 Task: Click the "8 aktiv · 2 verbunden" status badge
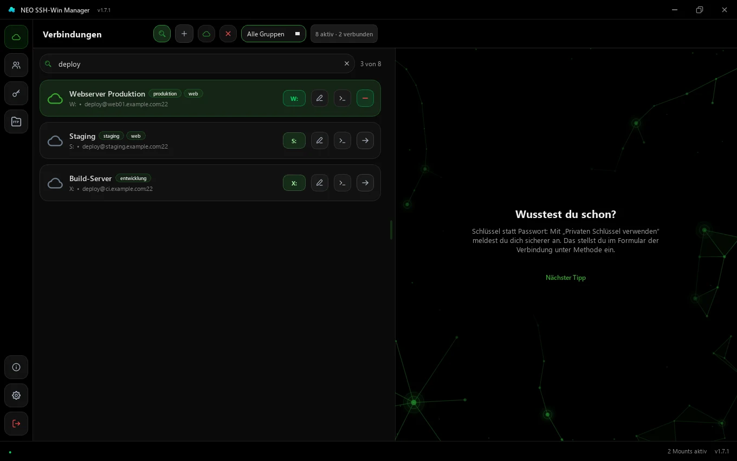pos(344,34)
